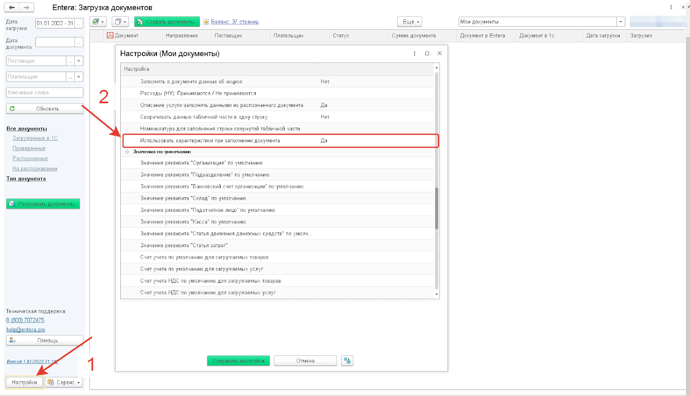The height and width of the screenshot is (396, 690).
Task: Click the Обновить refresh button
Action: (44, 109)
